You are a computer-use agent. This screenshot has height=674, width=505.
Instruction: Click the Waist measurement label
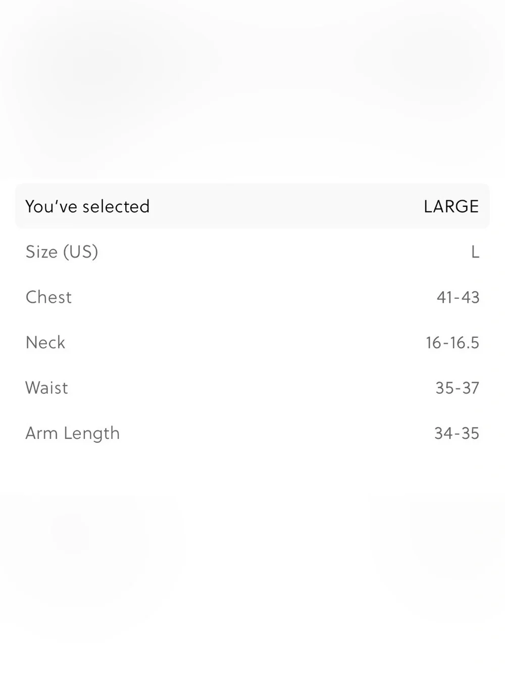46,388
